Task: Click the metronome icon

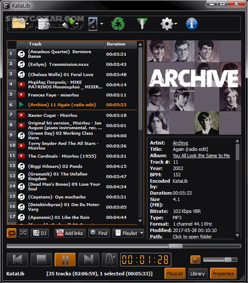Action: click(109, 260)
